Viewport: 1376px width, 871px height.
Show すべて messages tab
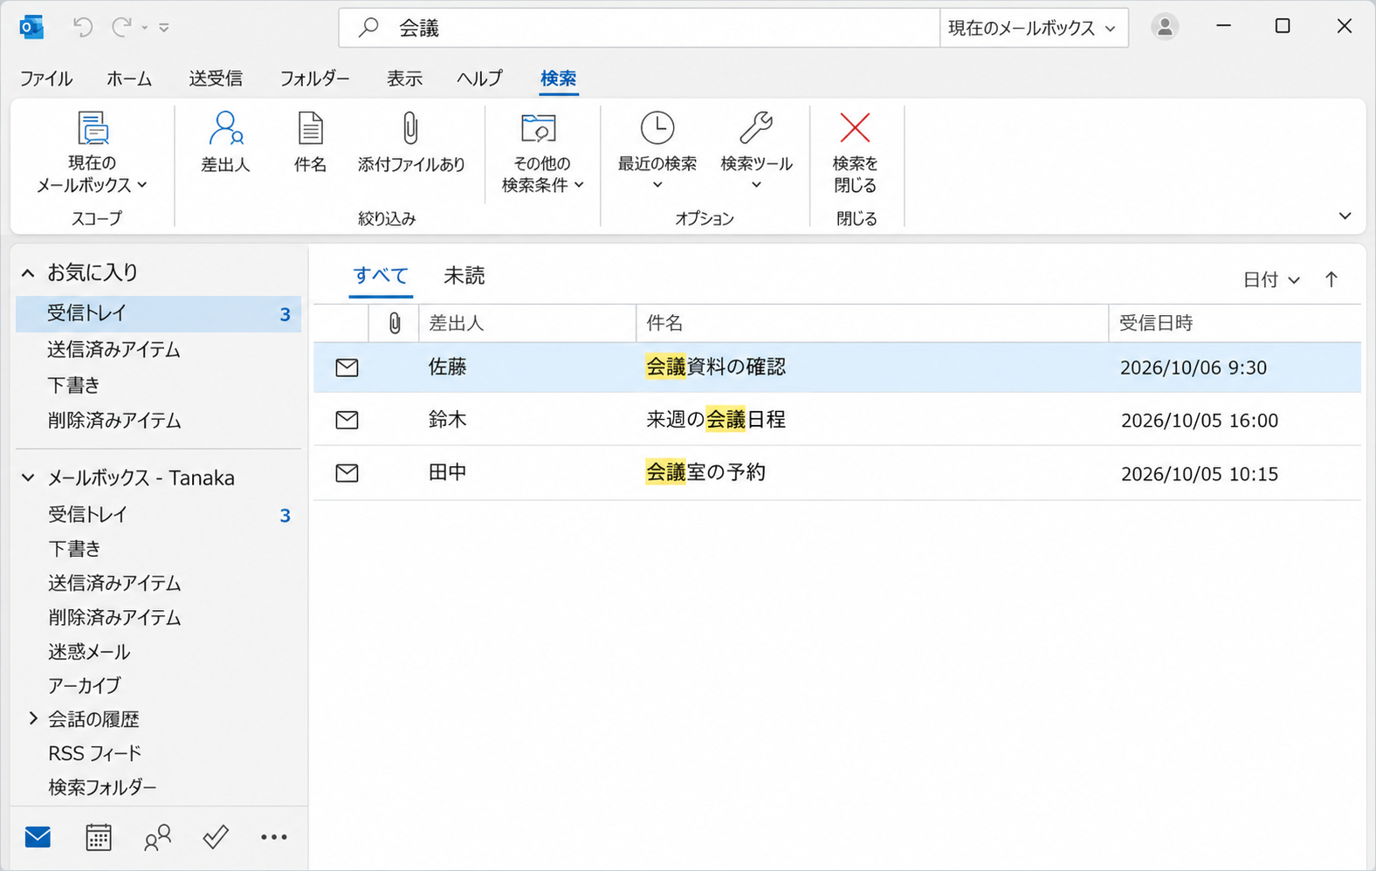click(381, 276)
